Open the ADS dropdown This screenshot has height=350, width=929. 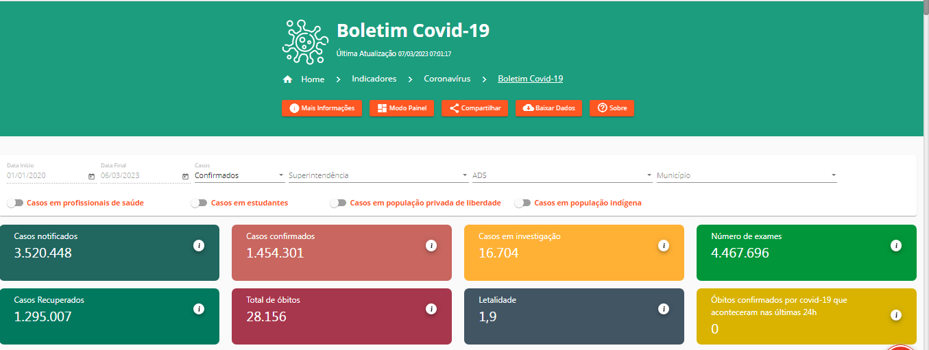pyautogui.click(x=562, y=175)
